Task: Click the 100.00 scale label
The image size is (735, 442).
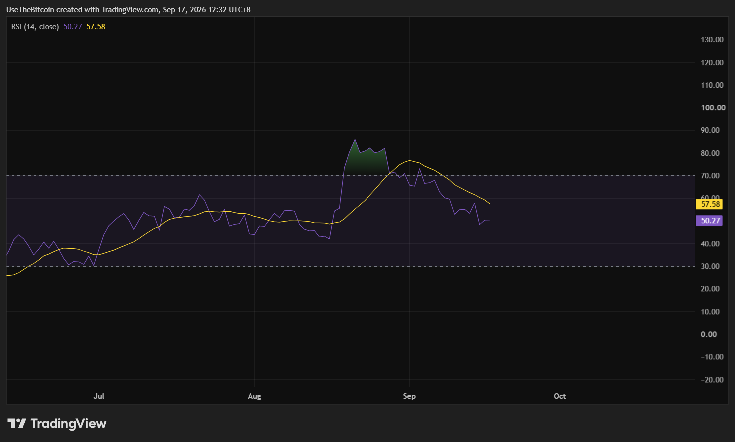Action: (713, 108)
